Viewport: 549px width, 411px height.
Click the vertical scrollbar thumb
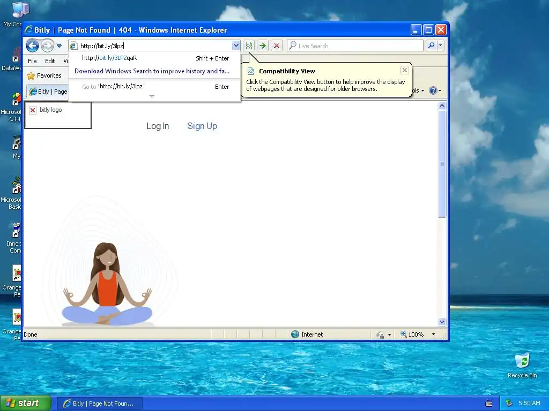(x=442, y=164)
